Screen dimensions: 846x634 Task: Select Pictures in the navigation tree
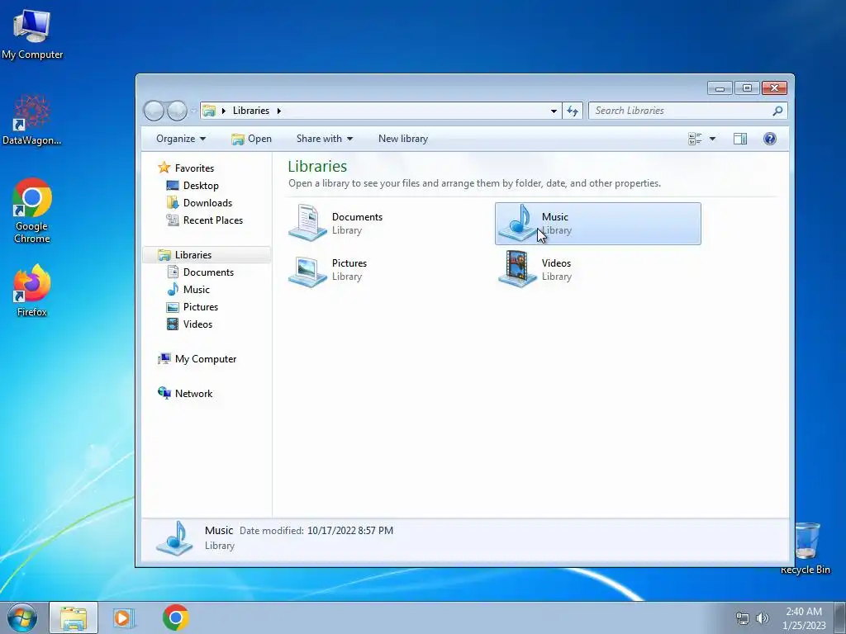coord(201,307)
